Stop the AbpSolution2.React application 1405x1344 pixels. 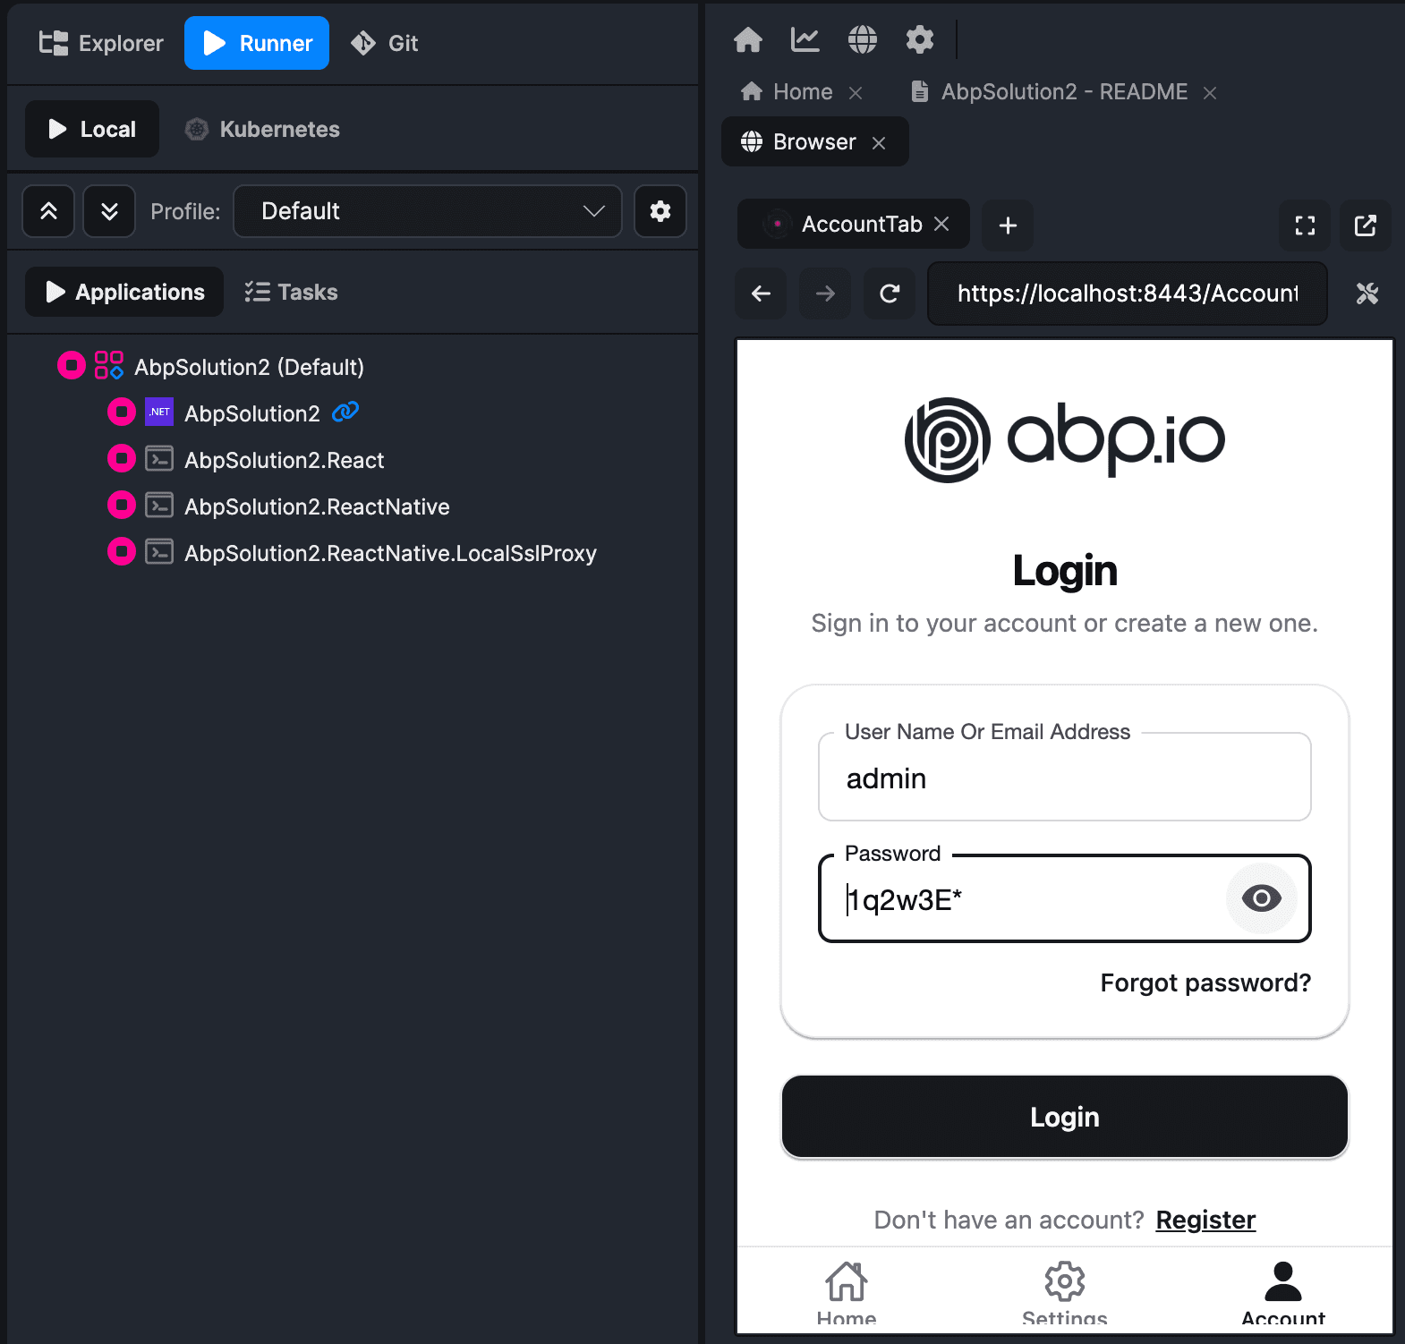tap(122, 458)
